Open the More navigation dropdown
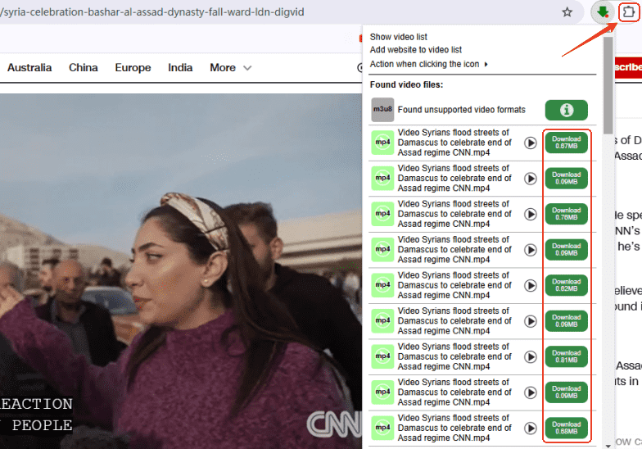The width and height of the screenshot is (642, 449). click(222, 68)
